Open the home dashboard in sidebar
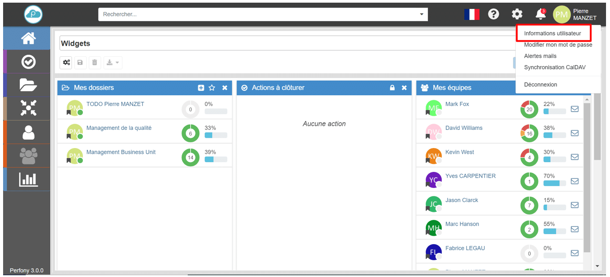The image size is (610, 277). coord(28,39)
